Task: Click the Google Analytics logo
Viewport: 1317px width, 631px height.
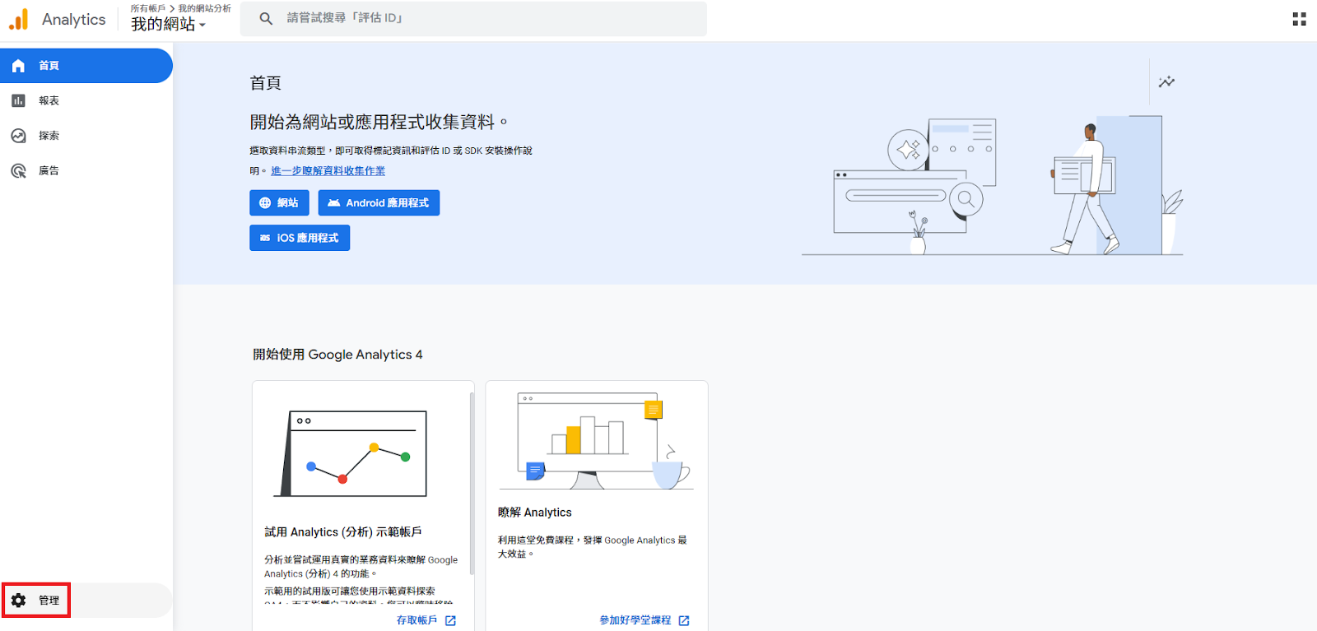Action: [18, 19]
